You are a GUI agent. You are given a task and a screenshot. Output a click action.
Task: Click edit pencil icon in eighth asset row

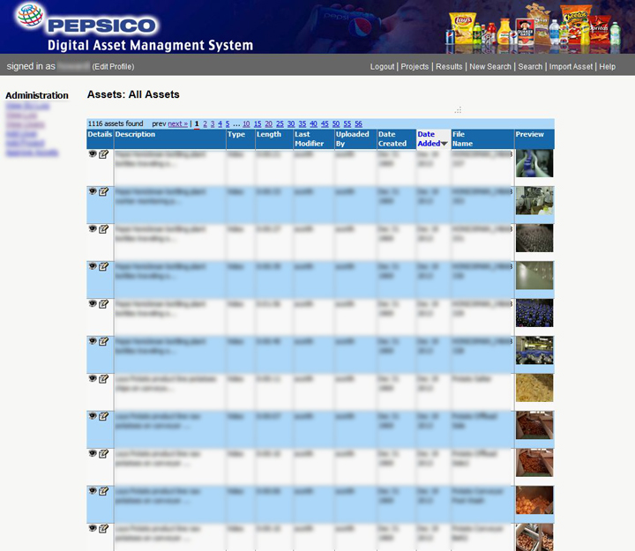[x=104, y=416]
